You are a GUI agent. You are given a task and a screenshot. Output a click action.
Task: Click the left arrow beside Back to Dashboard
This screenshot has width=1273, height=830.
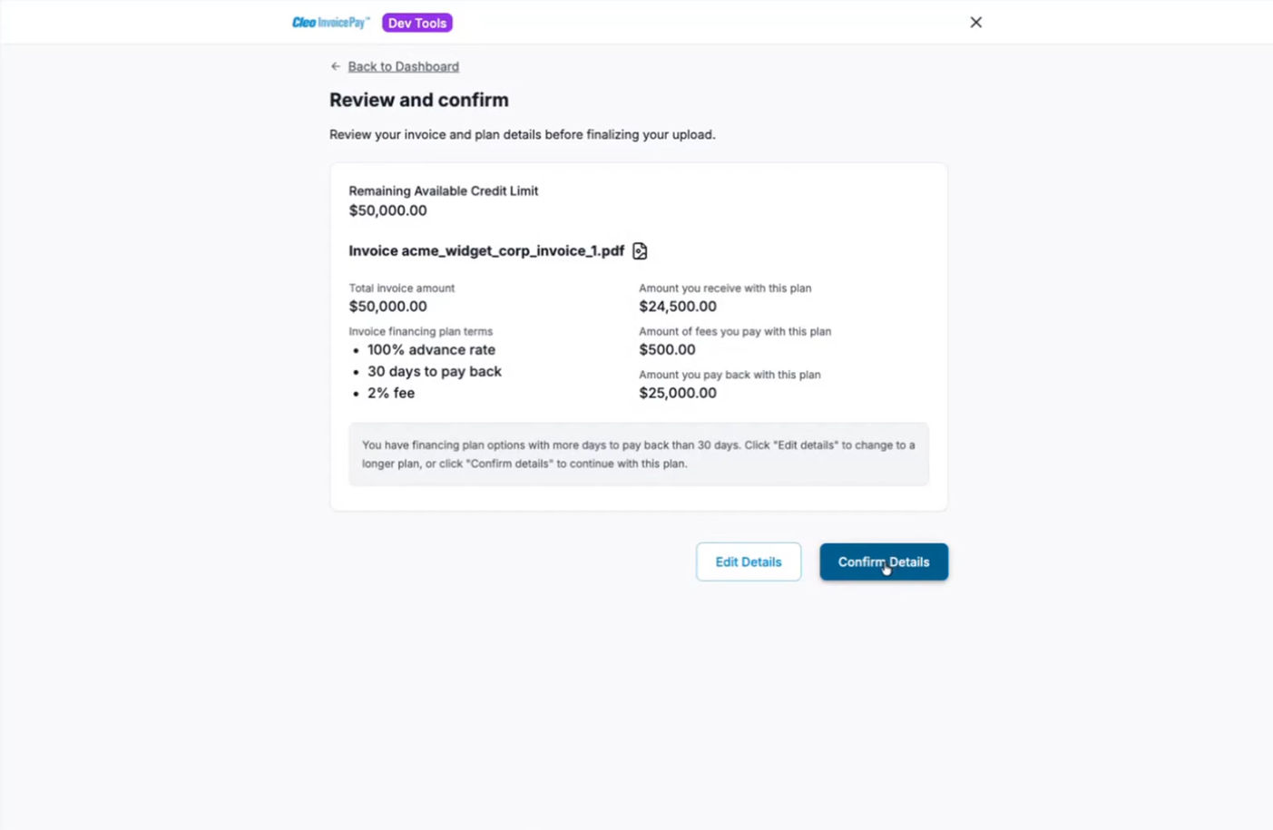point(336,66)
